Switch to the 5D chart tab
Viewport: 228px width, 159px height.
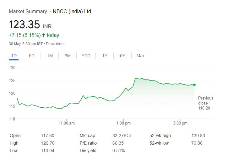point(32,56)
